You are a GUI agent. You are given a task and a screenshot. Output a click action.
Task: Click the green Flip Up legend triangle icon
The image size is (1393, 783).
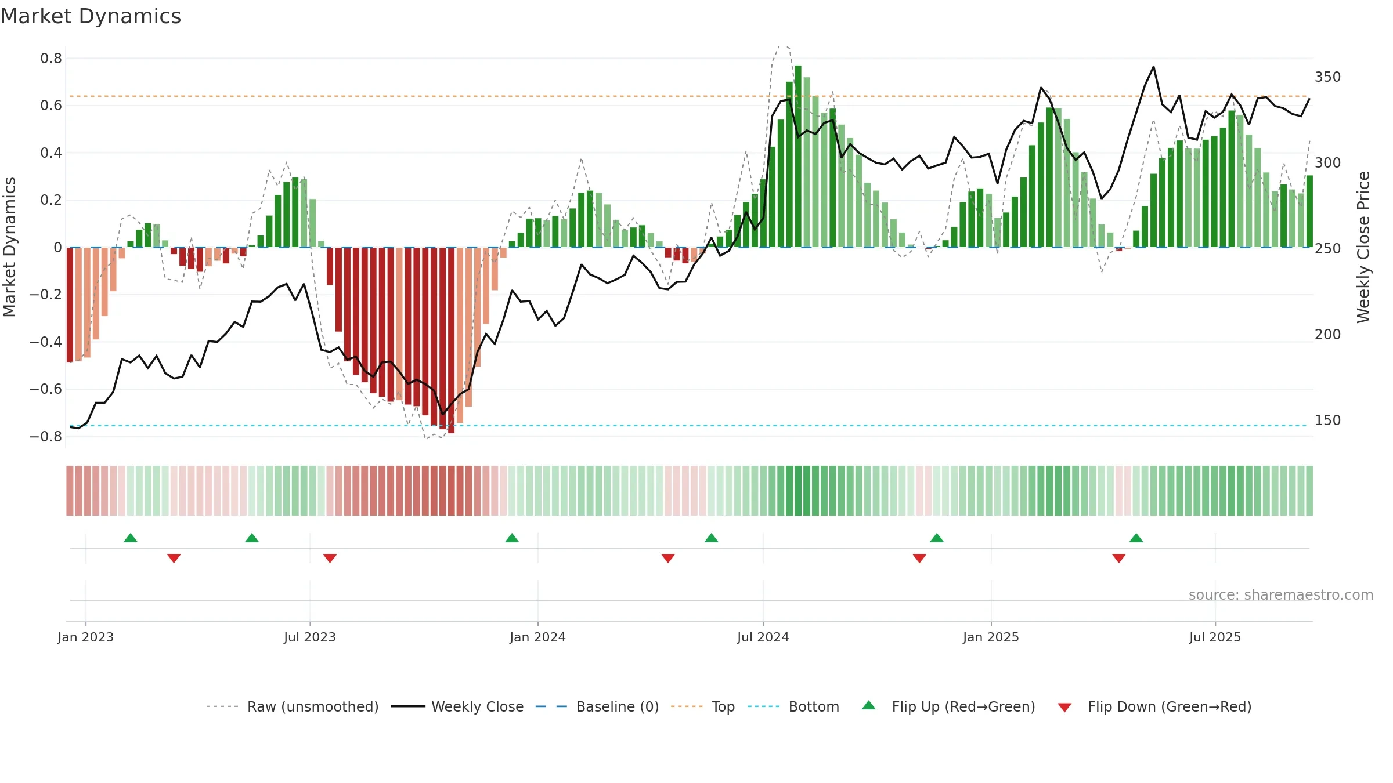pos(869,705)
